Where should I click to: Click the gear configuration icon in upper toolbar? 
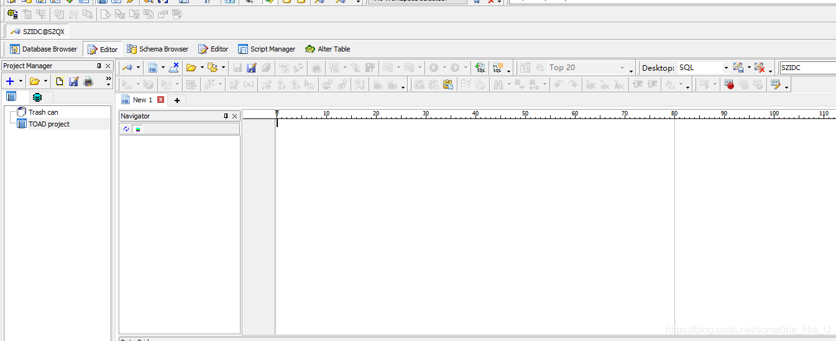click(x=12, y=14)
